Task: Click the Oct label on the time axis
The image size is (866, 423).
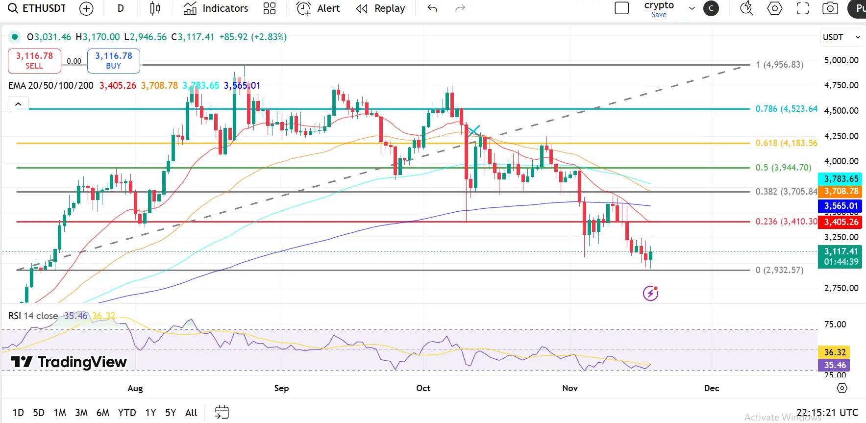Action: 423,388
